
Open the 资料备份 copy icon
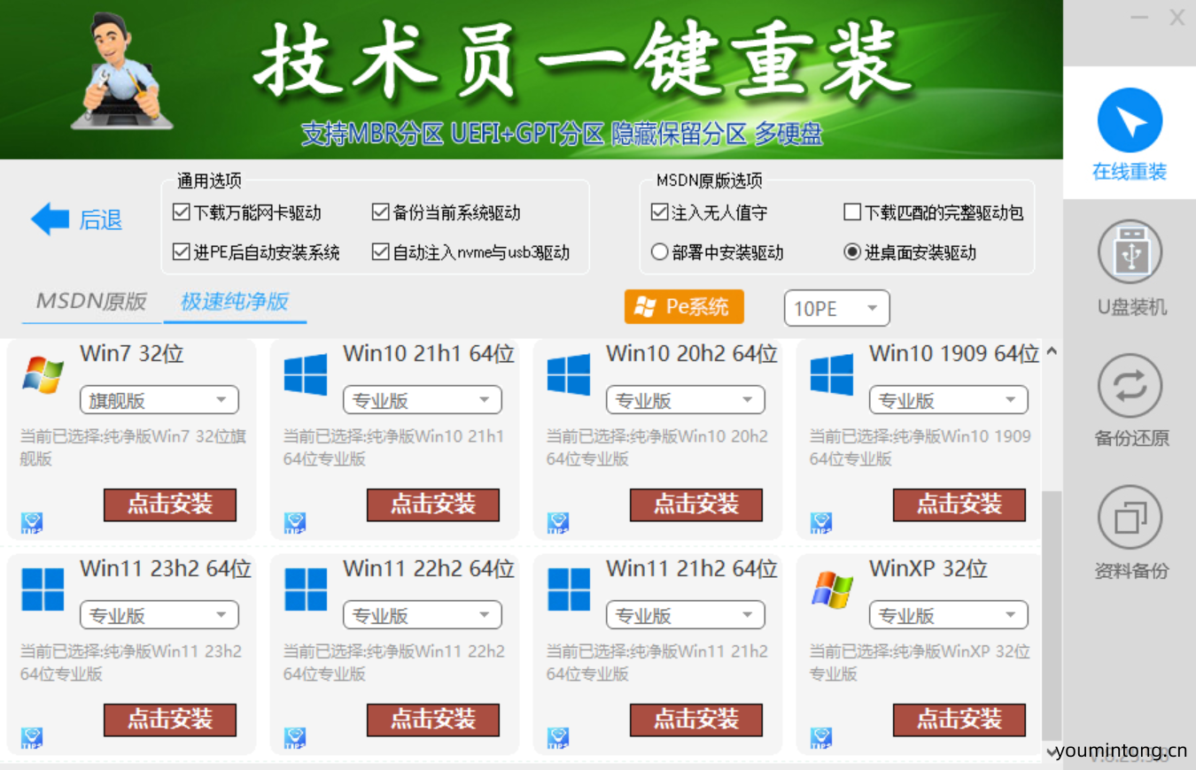click(1130, 519)
